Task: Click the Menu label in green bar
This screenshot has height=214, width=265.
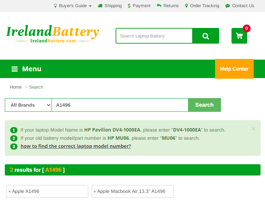Action: click(32, 69)
